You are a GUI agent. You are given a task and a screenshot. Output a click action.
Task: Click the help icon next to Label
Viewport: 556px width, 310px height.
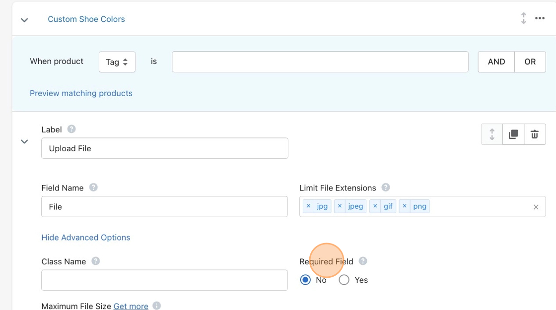click(x=71, y=129)
